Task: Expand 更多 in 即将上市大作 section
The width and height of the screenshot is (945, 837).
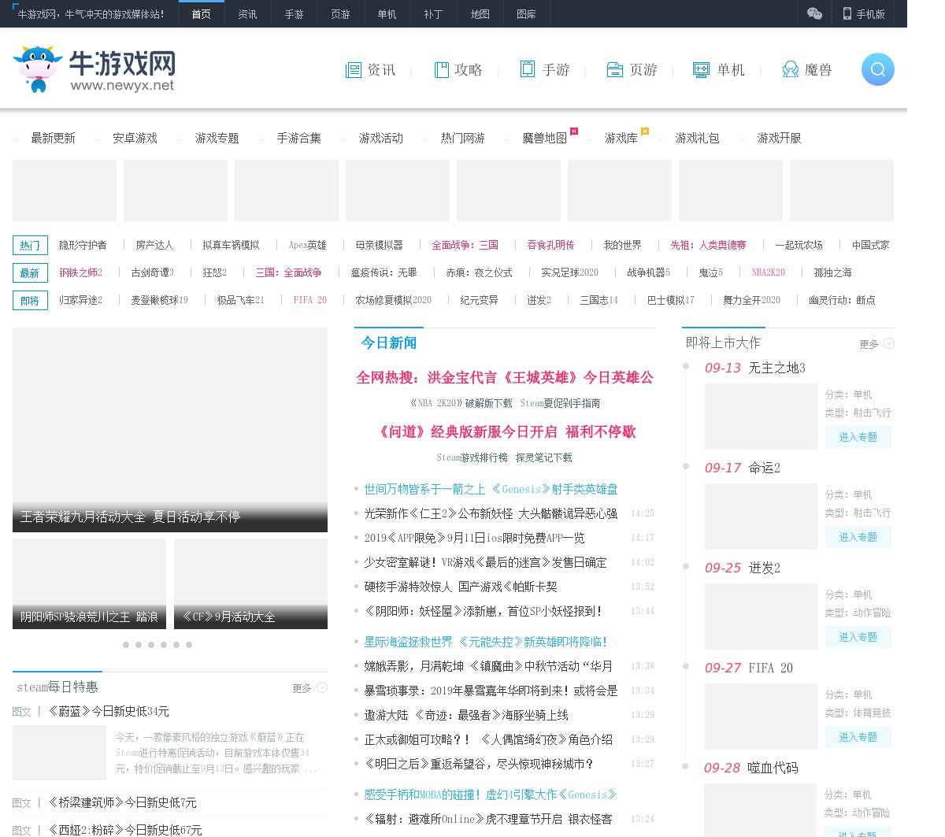Action: coord(876,344)
